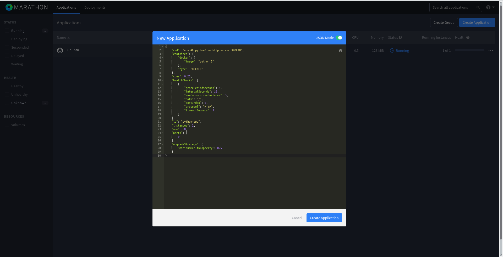Click Create Application in the dialog footer
503x257 pixels.
pyautogui.click(x=324, y=218)
